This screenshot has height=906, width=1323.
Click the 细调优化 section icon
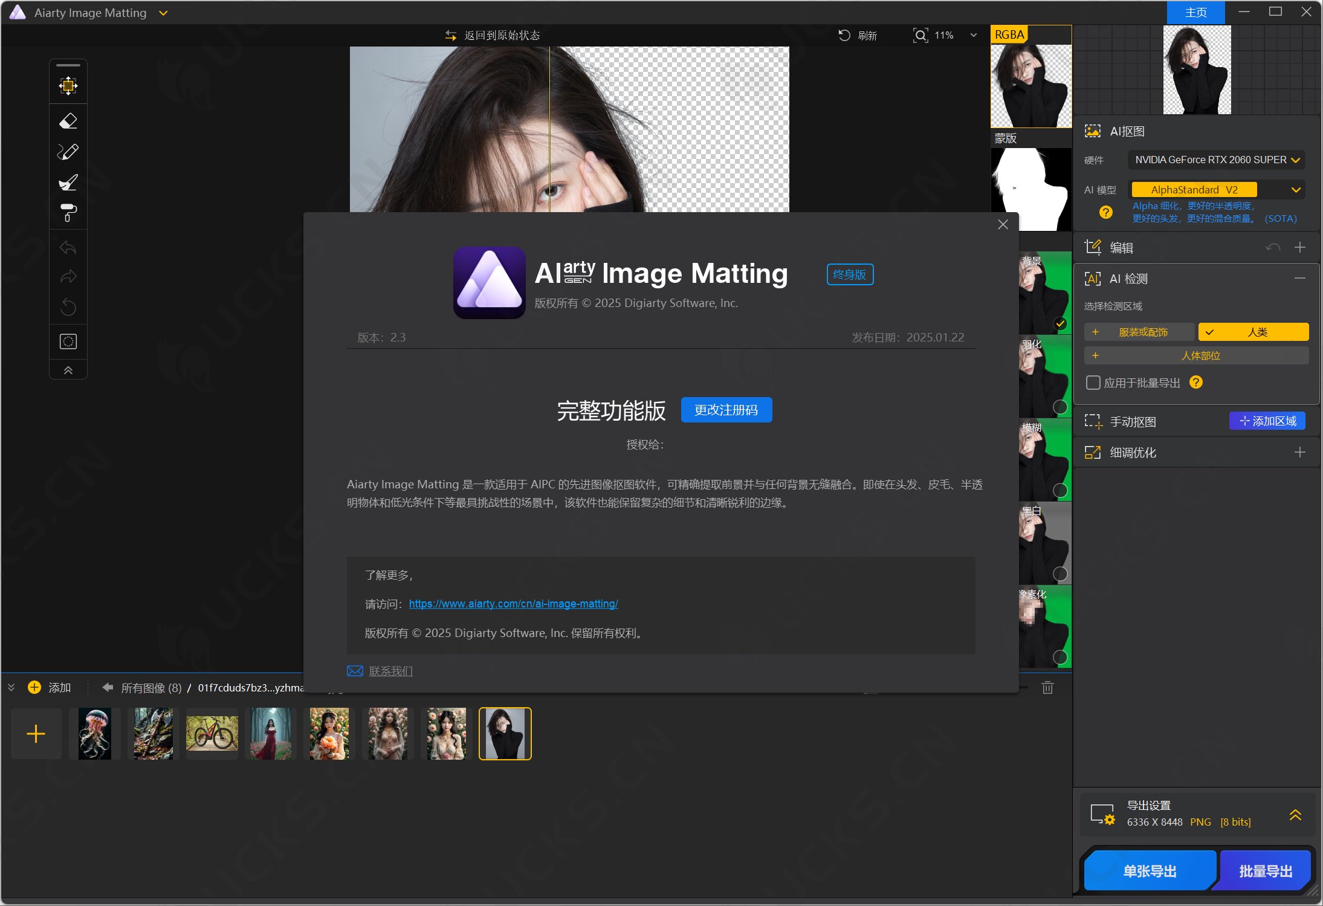click(x=1093, y=452)
